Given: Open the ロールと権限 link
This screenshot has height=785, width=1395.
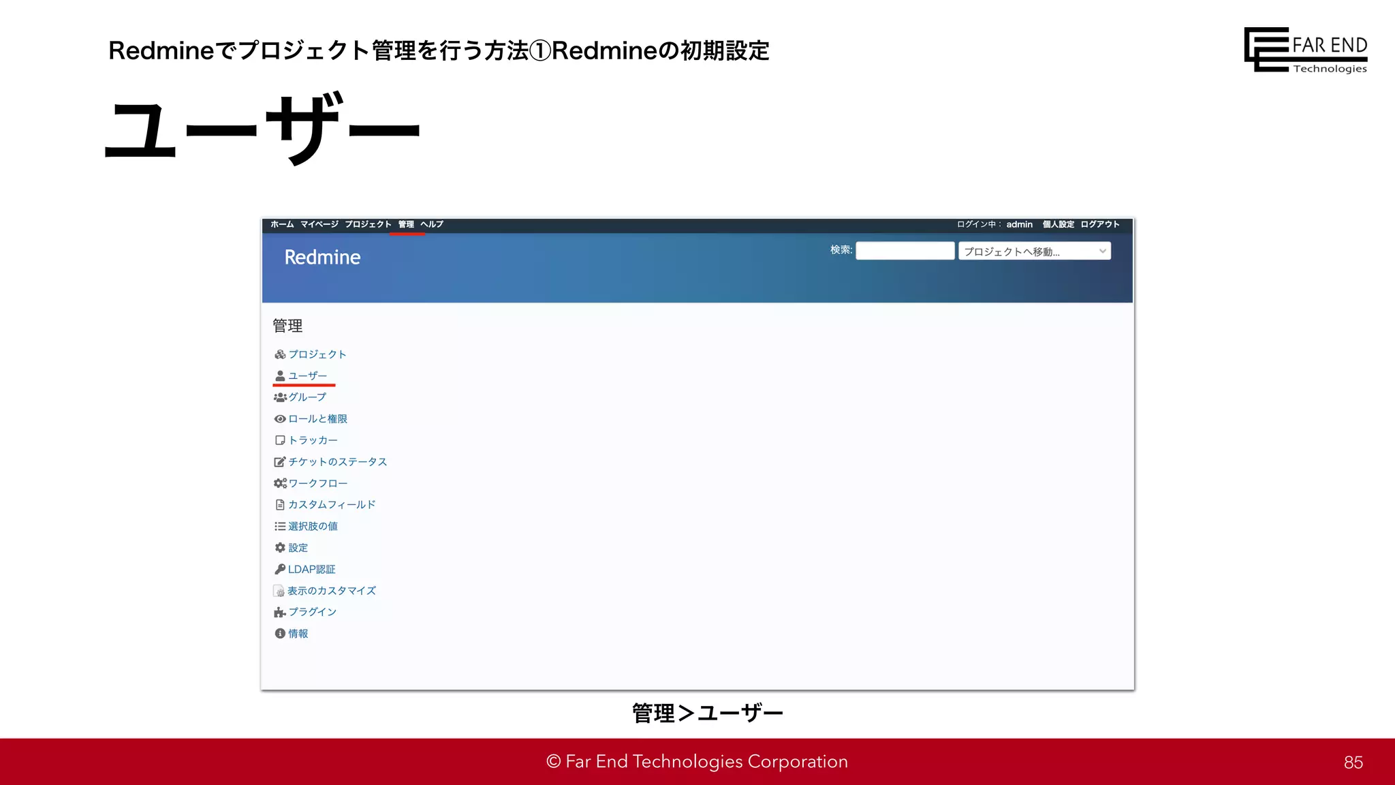Looking at the screenshot, I should point(318,419).
